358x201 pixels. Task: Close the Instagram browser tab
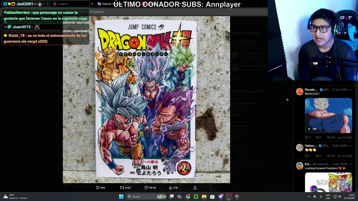(92, 4)
